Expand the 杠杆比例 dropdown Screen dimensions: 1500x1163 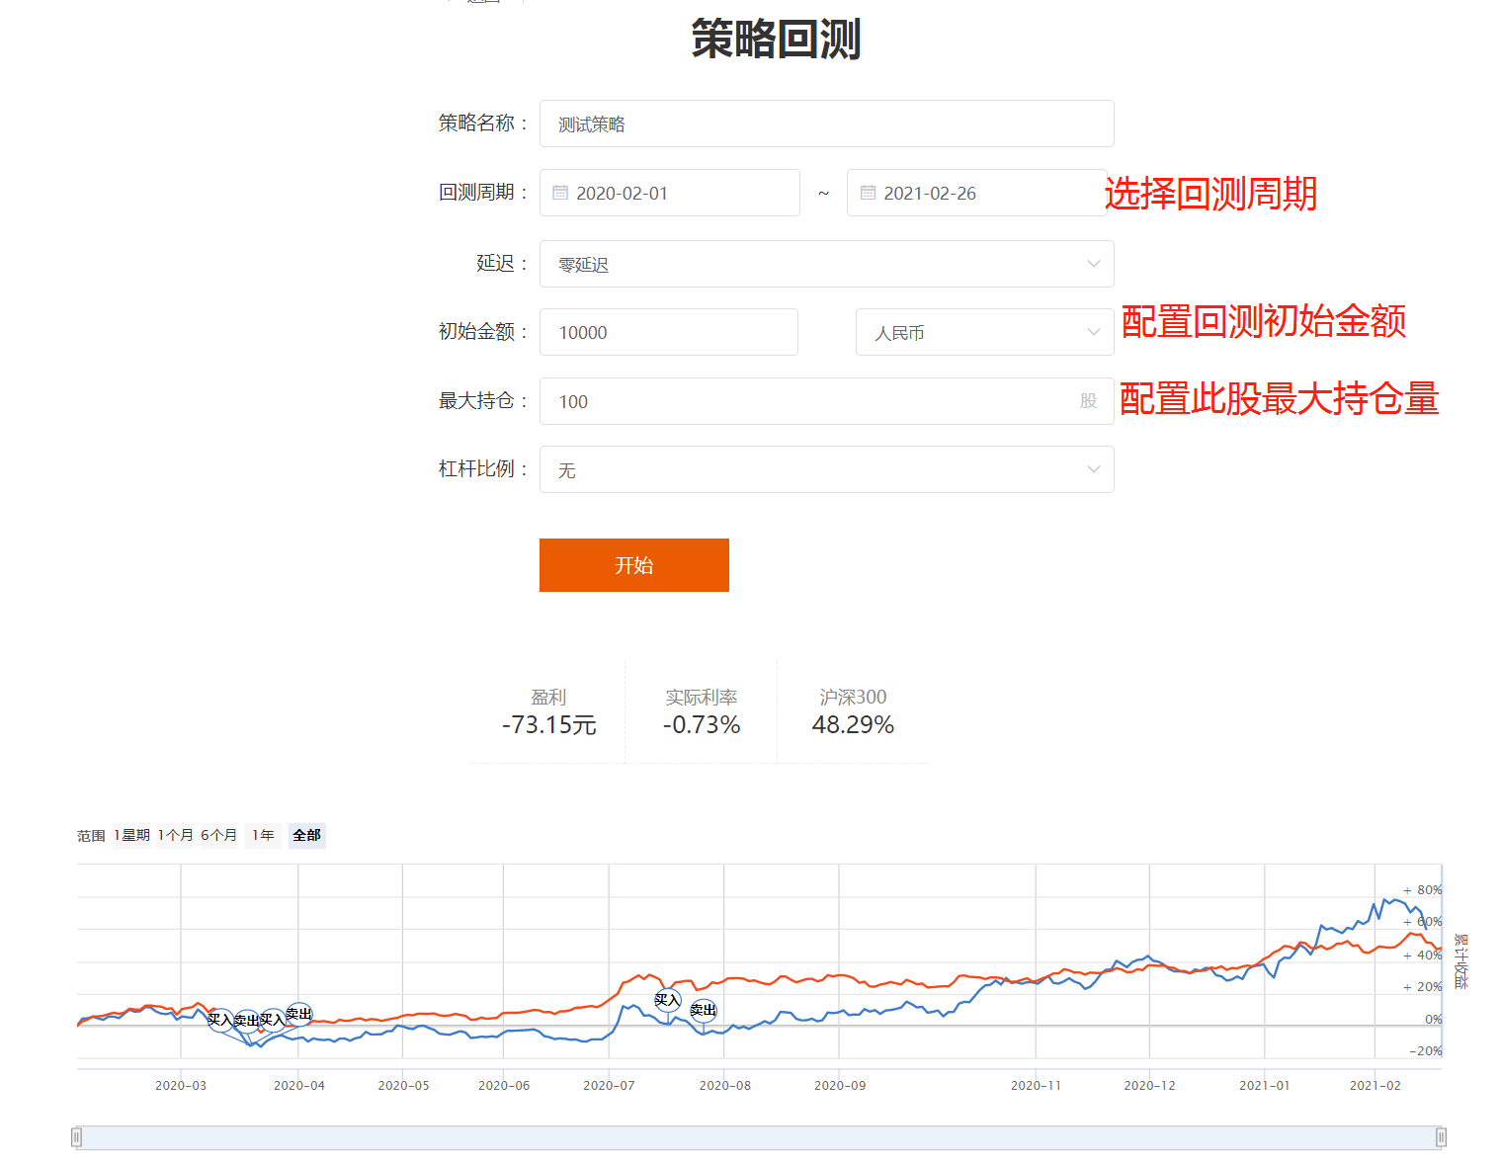tap(826, 469)
